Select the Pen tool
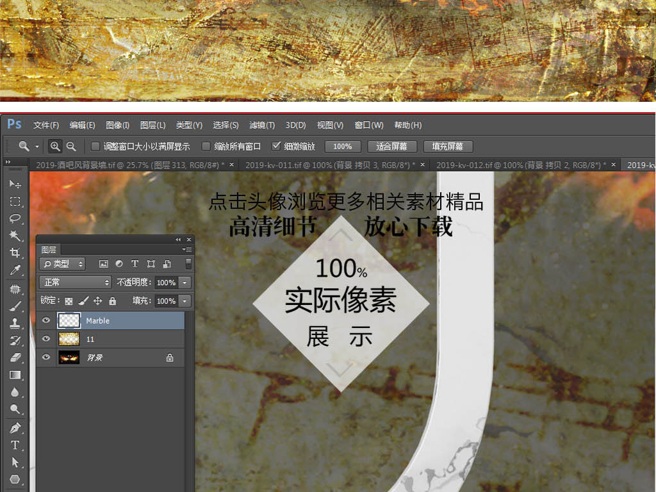 [15, 428]
